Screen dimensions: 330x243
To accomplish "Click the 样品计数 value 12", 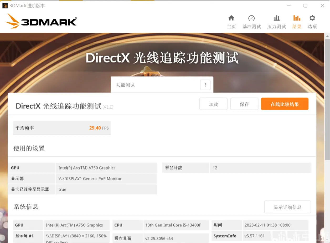I will pos(215,168).
